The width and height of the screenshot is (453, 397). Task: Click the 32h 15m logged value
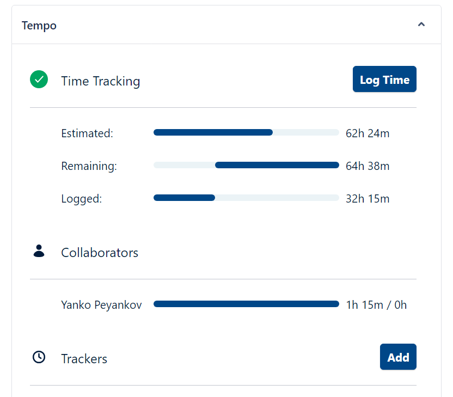point(368,199)
